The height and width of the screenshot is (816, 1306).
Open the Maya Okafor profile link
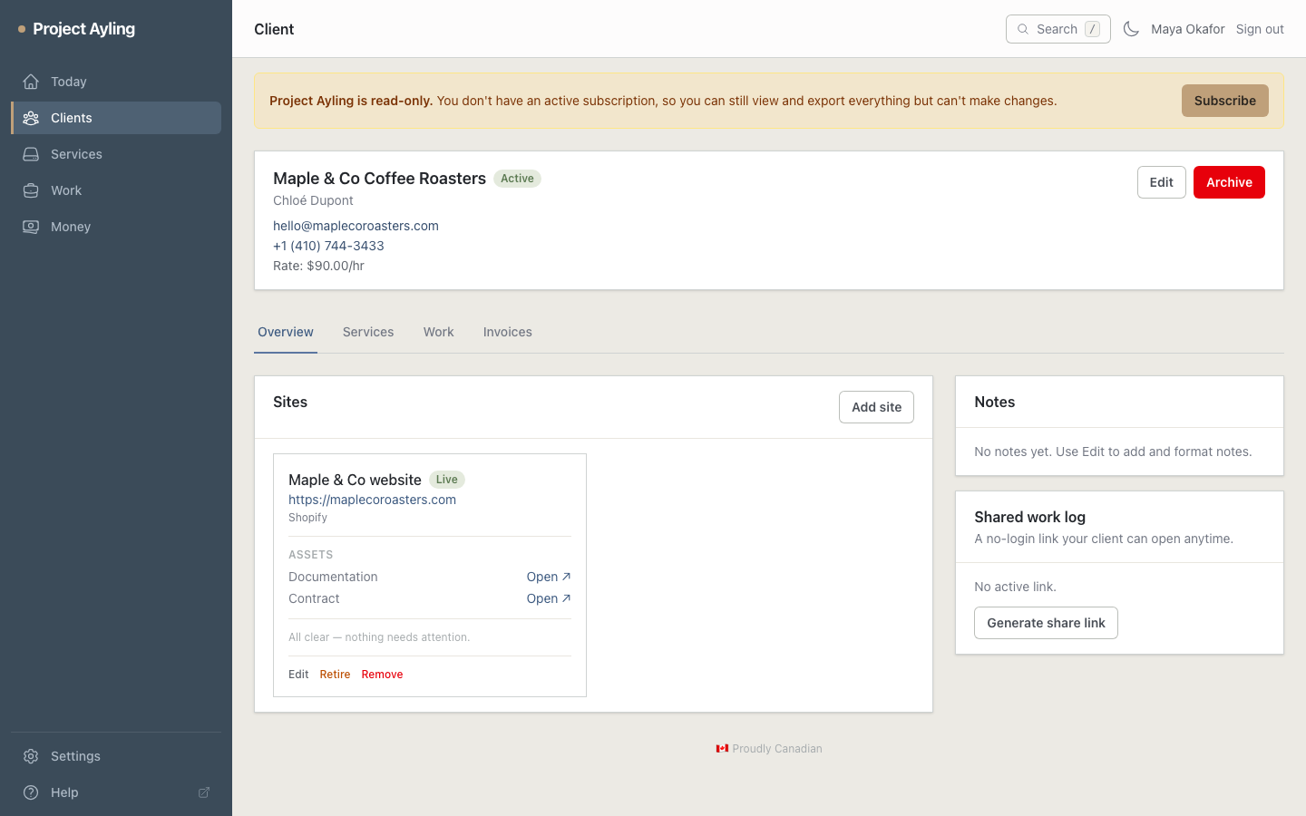pos(1188,29)
